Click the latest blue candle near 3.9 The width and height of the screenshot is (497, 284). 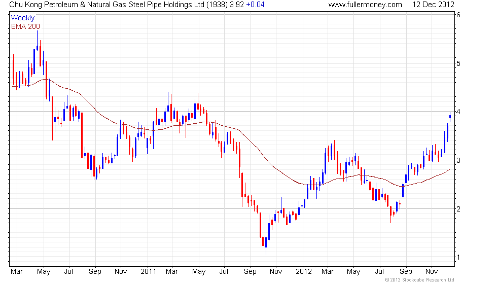tap(450, 117)
